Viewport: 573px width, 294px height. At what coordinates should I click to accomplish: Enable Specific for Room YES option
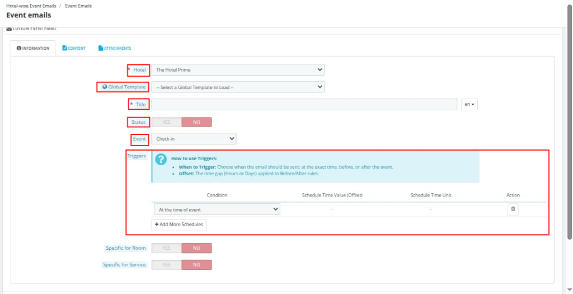pyautogui.click(x=166, y=248)
